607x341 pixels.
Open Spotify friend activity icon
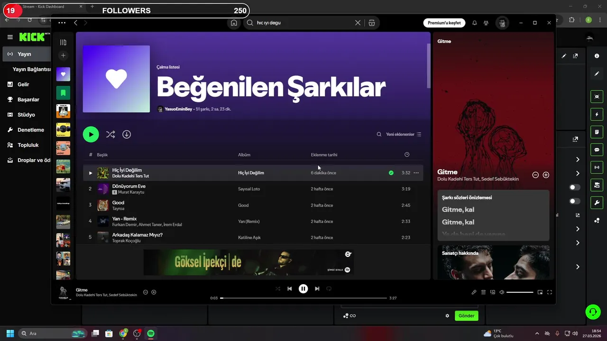(x=486, y=23)
